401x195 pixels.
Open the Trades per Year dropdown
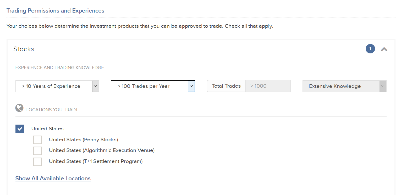pyautogui.click(x=153, y=86)
